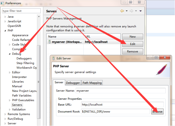Click the Preferences window title icon
This screenshot has width=175, height=126.
click(x=2, y=3)
